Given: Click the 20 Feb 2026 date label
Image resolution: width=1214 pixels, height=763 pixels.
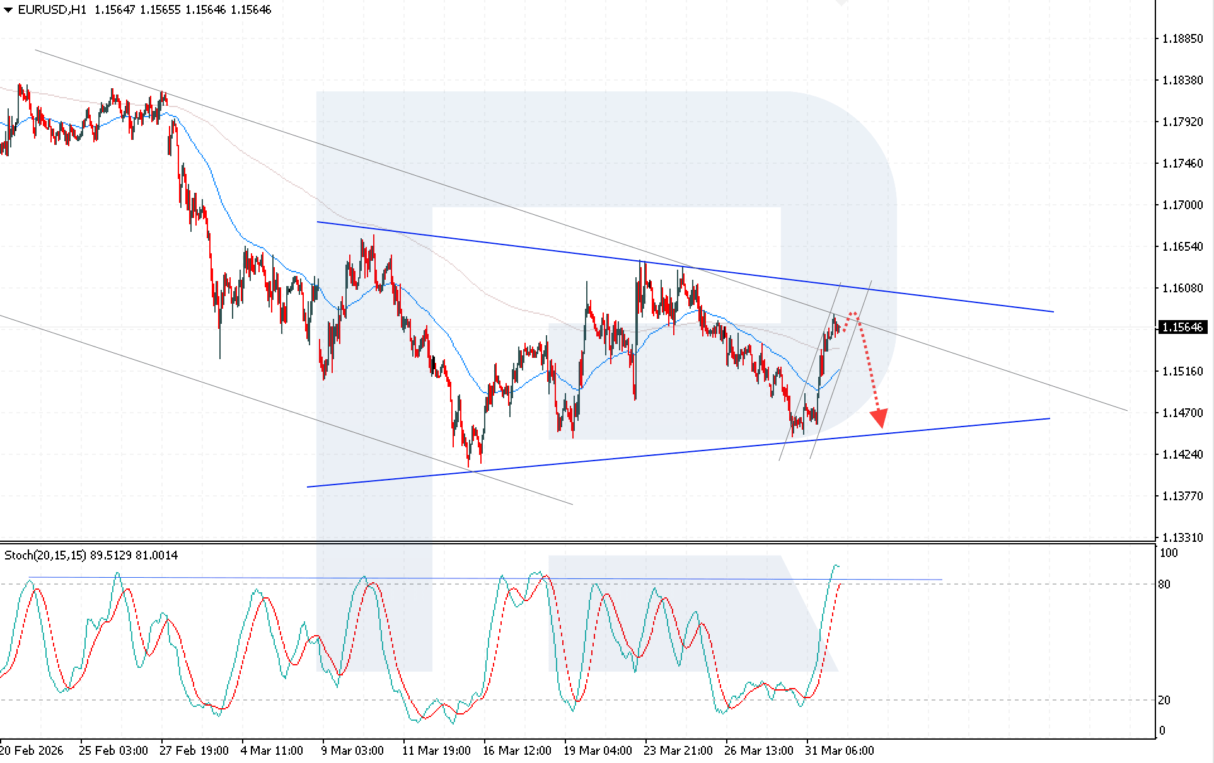Looking at the screenshot, I should click(32, 750).
